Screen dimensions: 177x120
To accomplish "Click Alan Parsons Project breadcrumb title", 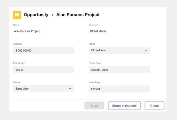I will point(78,15).
